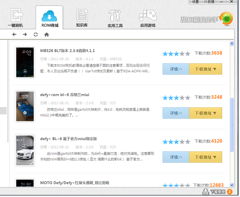The width and height of the screenshot is (240, 197).
Task: Click the download count badge 2
Action: [x=230, y=192]
